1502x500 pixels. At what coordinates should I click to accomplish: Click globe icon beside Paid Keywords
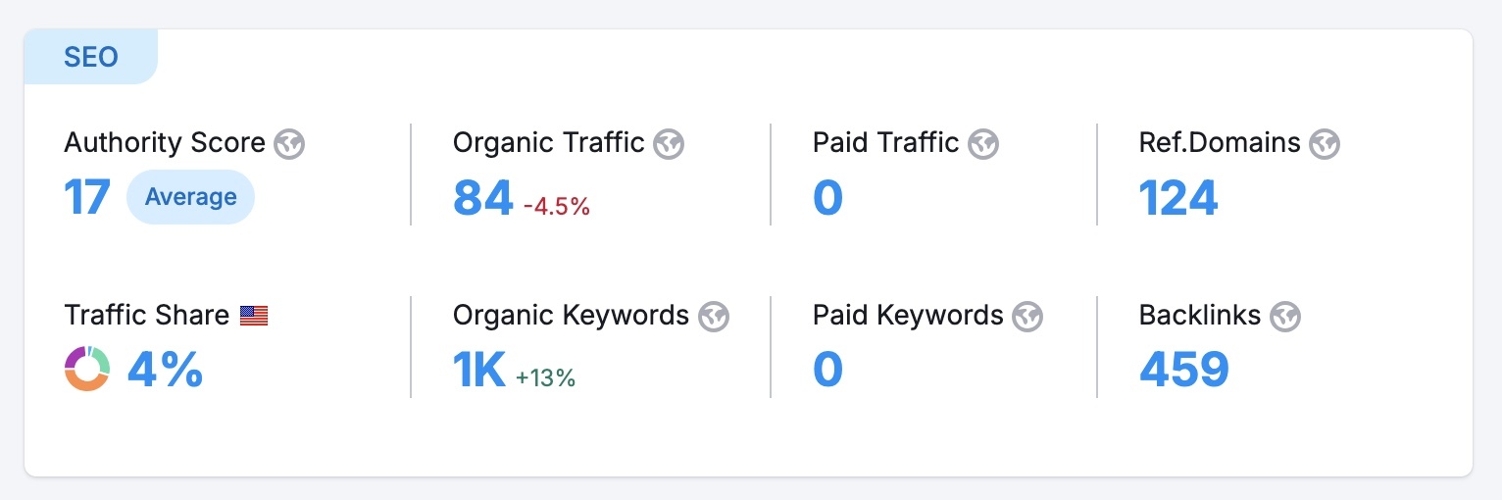1027,316
